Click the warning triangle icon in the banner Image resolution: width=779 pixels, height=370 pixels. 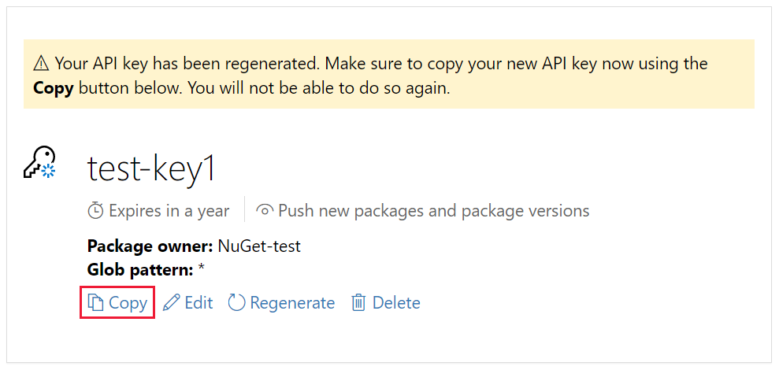(41, 64)
